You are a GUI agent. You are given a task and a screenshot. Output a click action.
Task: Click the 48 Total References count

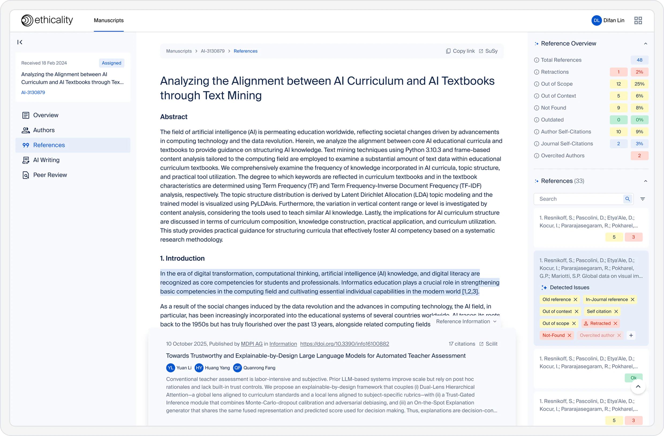(639, 60)
